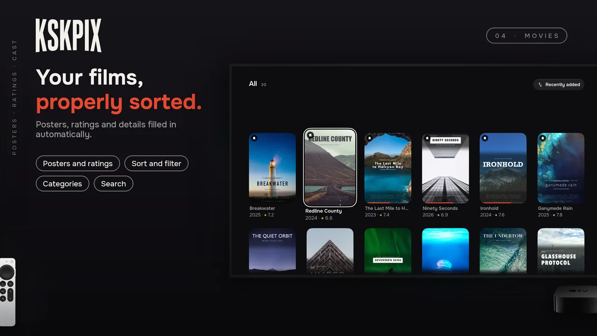Click the Redline County title text
This screenshot has width=597, height=336.
pos(324,211)
